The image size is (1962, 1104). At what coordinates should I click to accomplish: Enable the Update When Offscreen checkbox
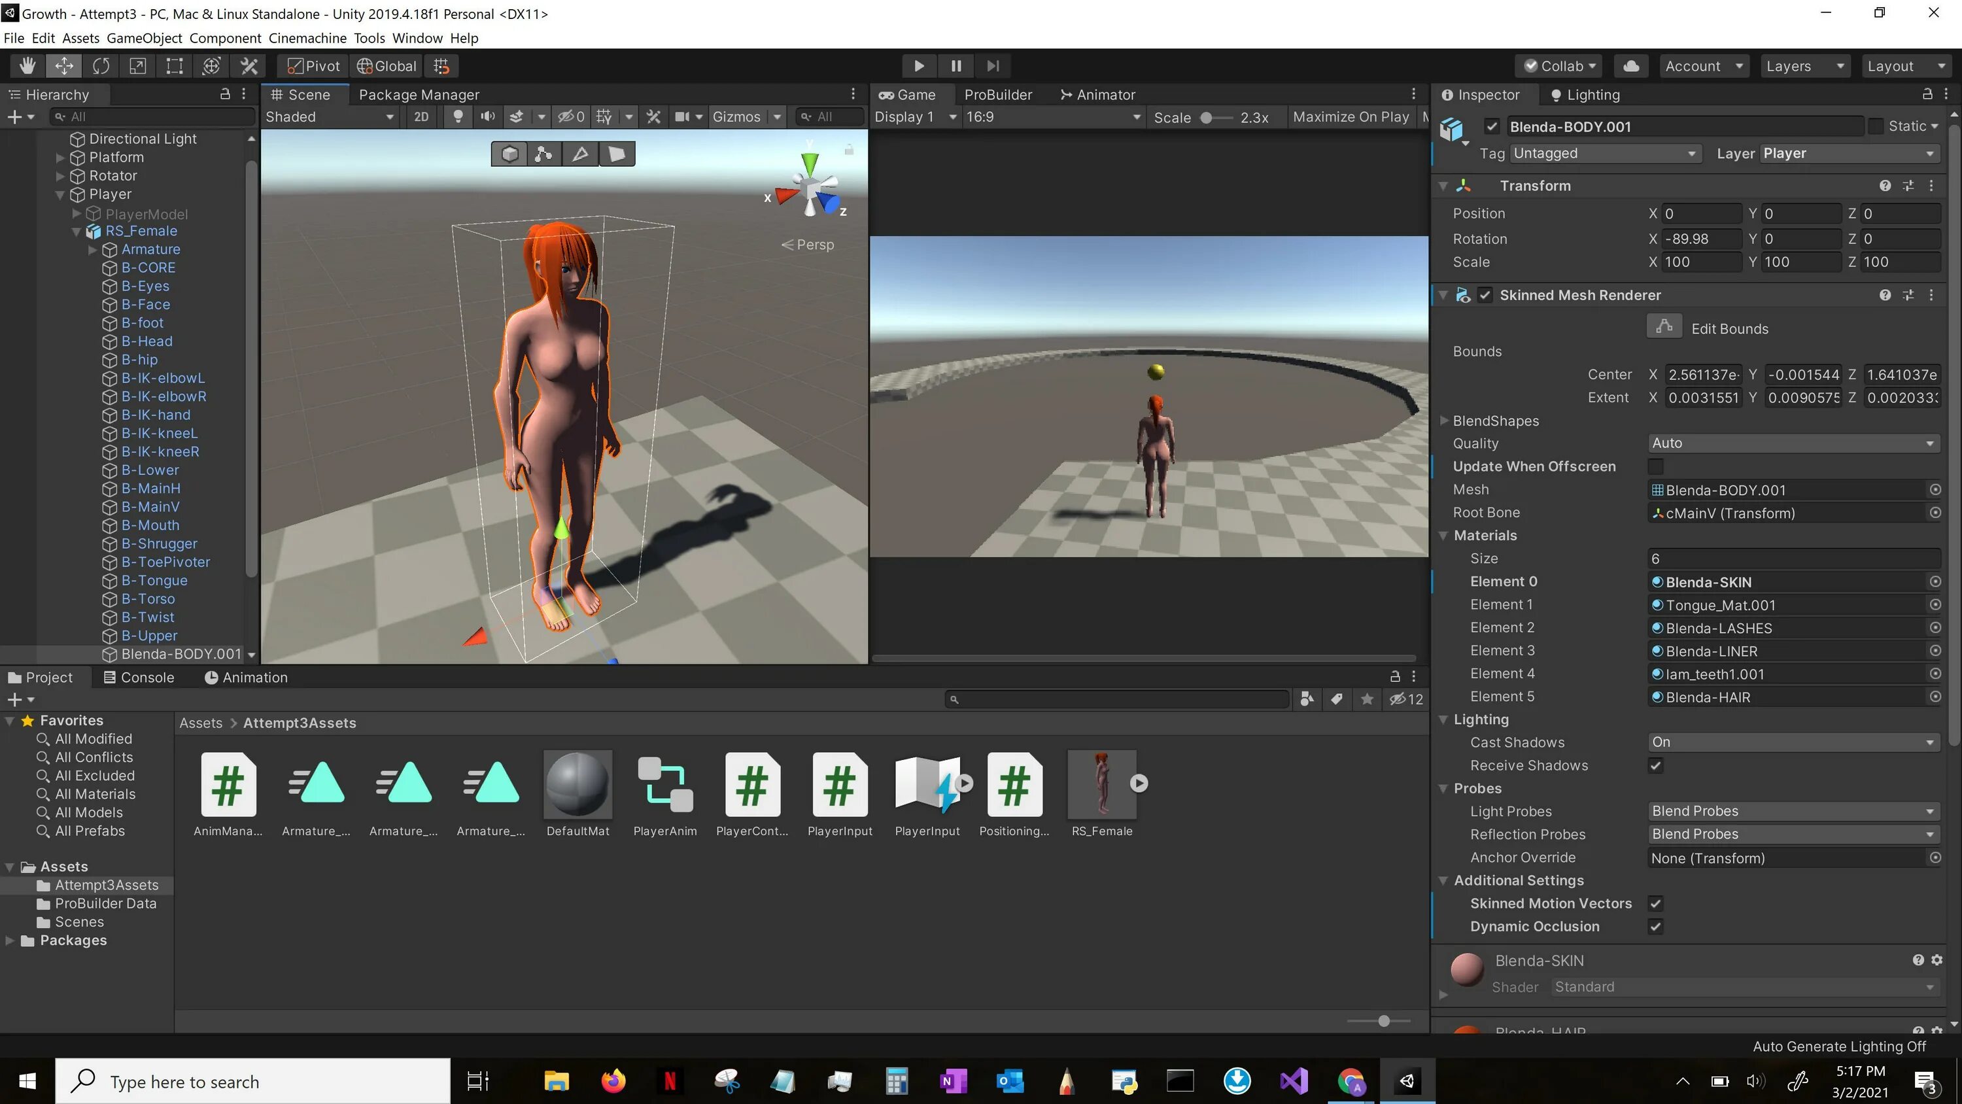[x=1655, y=466]
